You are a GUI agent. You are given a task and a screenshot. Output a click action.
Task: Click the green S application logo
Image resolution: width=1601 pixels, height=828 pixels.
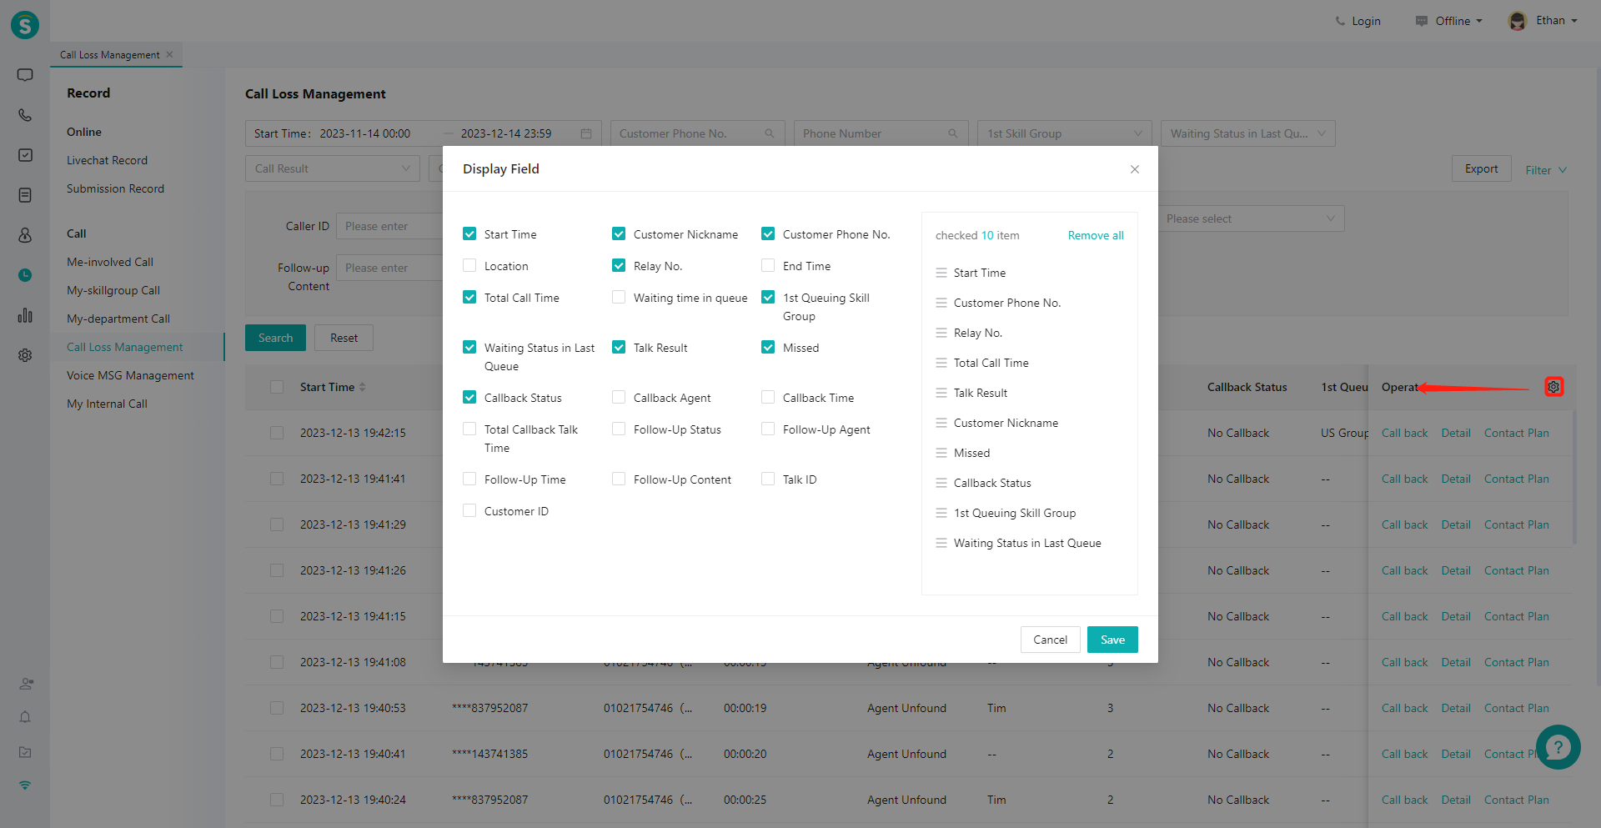(x=25, y=25)
